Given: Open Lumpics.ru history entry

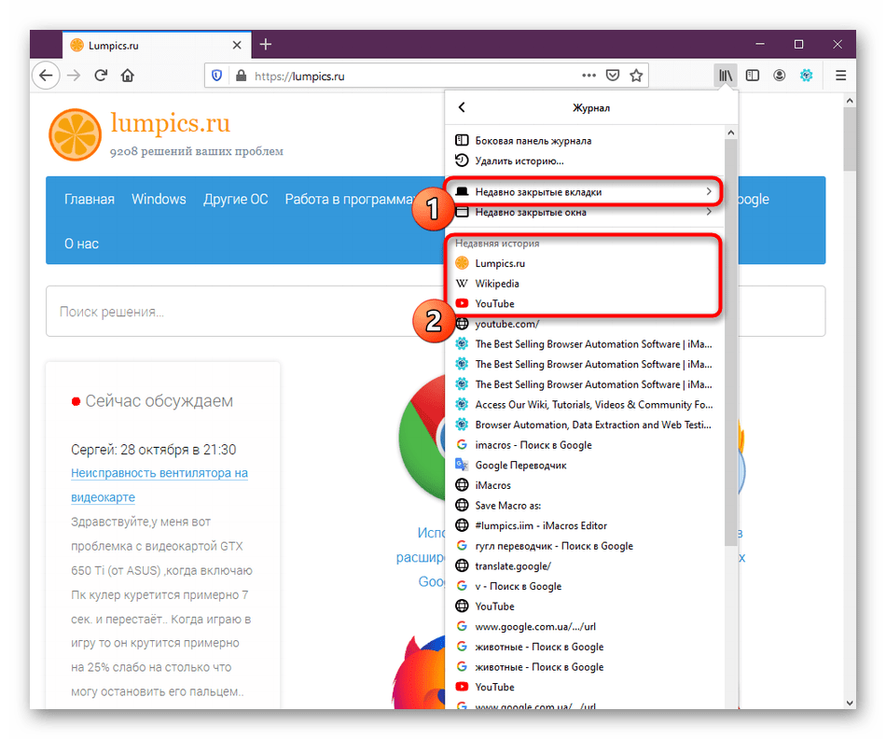Looking at the screenshot, I should 585,263.
